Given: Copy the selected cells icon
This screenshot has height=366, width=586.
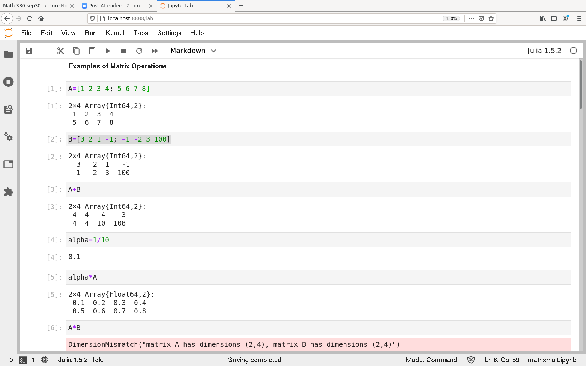Looking at the screenshot, I should [x=76, y=51].
